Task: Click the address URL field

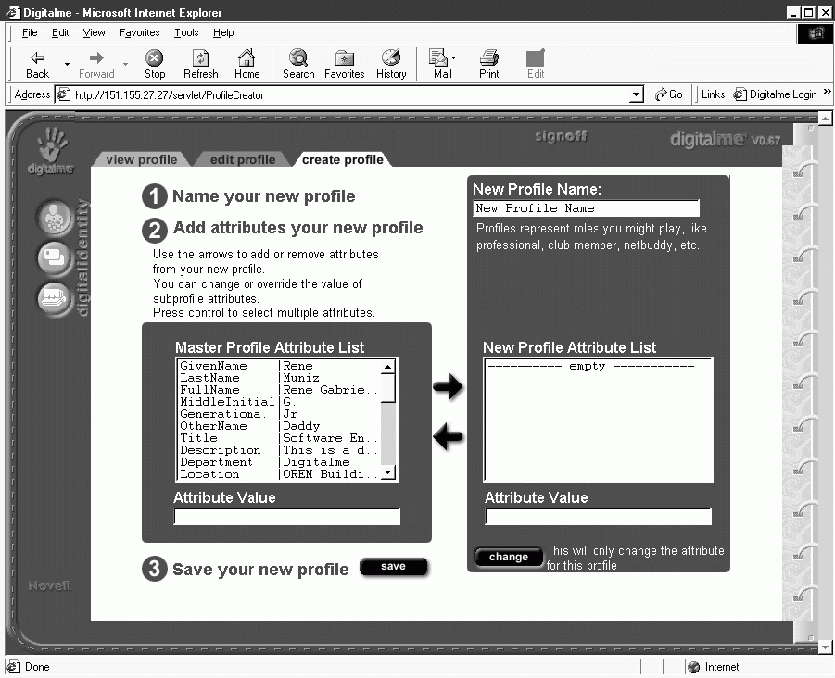Action: (x=350, y=95)
